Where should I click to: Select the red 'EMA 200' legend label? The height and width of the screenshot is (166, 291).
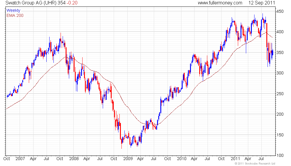point(15,15)
